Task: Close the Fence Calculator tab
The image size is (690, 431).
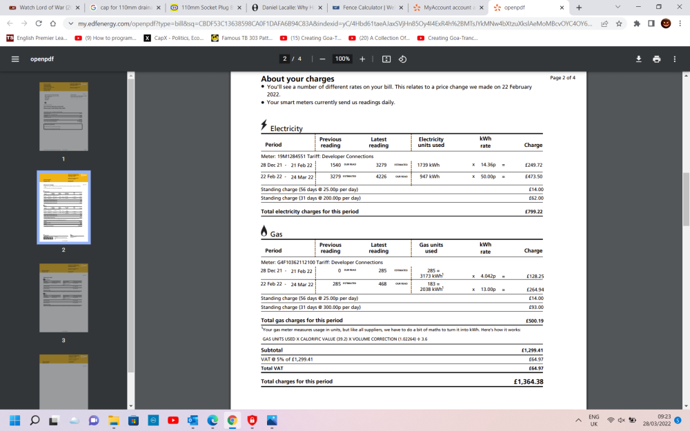Action: 400,8
